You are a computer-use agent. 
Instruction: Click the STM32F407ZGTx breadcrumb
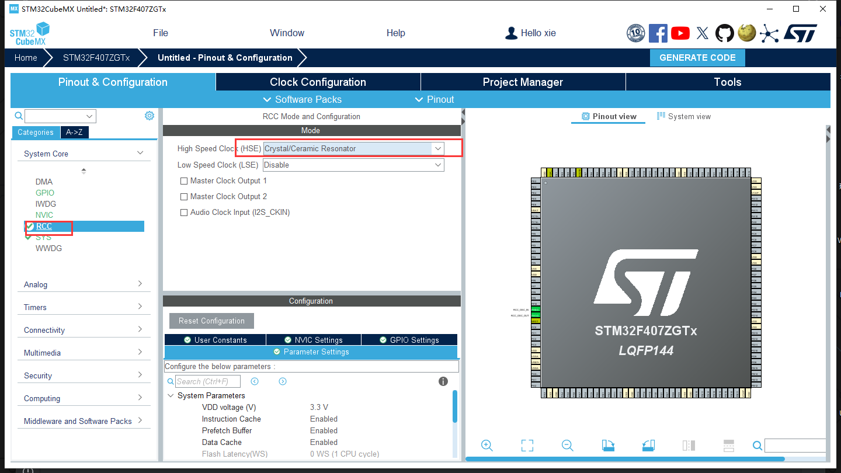(96, 57)
